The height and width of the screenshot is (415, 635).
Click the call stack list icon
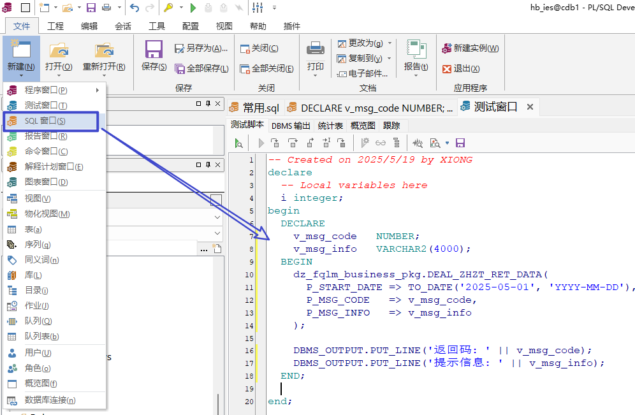397,143
